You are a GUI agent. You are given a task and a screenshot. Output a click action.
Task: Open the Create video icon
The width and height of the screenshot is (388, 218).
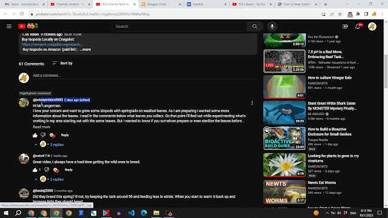[345, 27]
